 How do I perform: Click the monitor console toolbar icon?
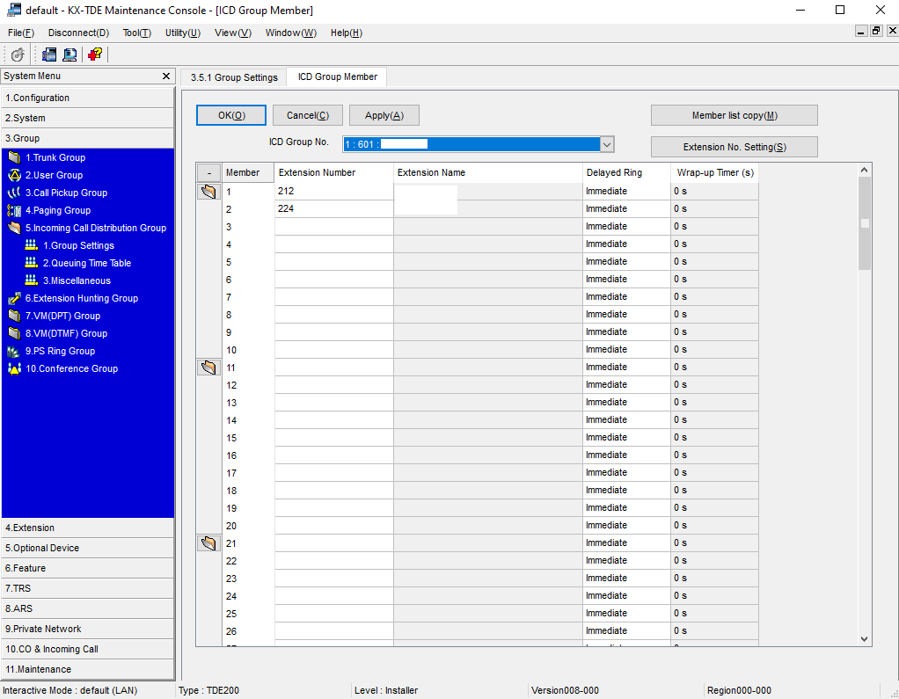pos(70,55)
